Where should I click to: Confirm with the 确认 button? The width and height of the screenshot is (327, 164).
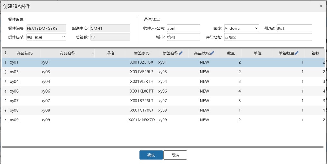point(151,155)
